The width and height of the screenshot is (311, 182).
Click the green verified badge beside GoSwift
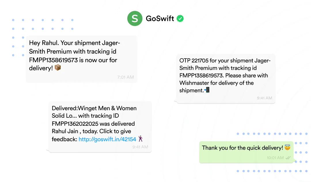[180, 19]
